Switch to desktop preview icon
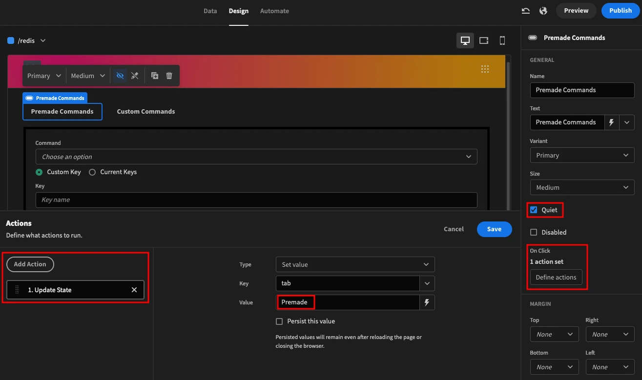The height and width of the screenshot is (380, 642). [465, 40]
